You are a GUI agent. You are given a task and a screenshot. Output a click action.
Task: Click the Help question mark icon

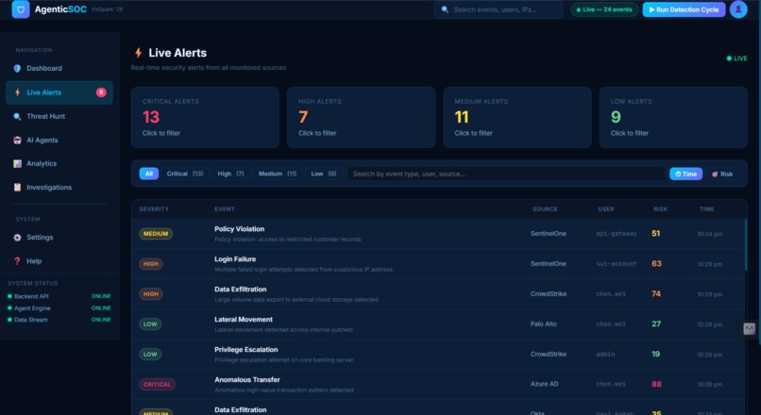(18, 261)
